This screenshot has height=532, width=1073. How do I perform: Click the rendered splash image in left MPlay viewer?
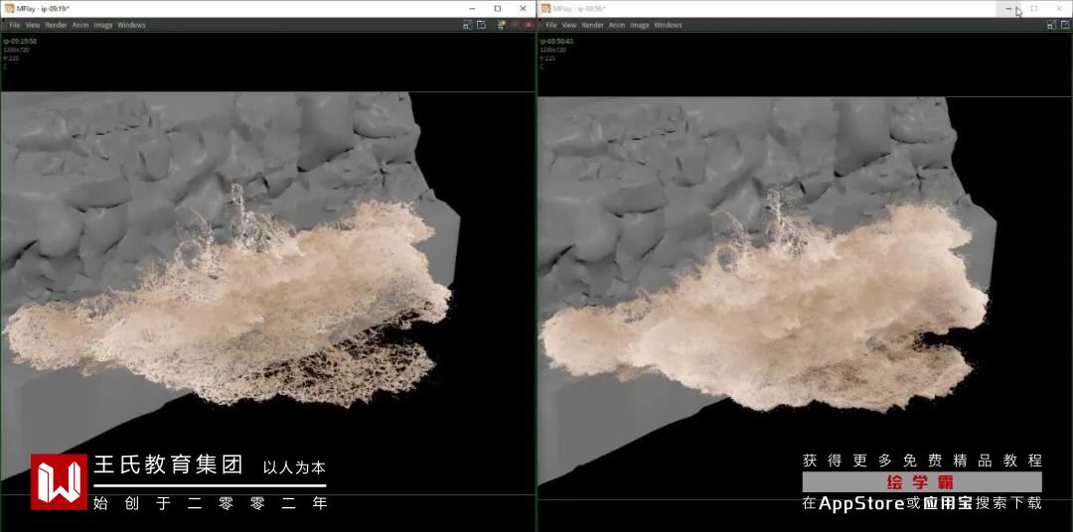267,293
